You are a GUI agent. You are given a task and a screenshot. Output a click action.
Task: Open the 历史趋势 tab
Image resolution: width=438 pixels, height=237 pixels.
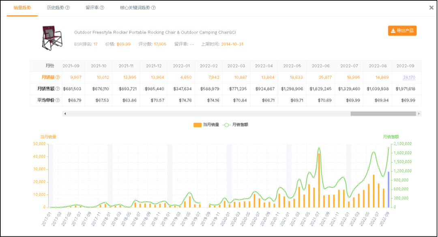coord(55,8)
